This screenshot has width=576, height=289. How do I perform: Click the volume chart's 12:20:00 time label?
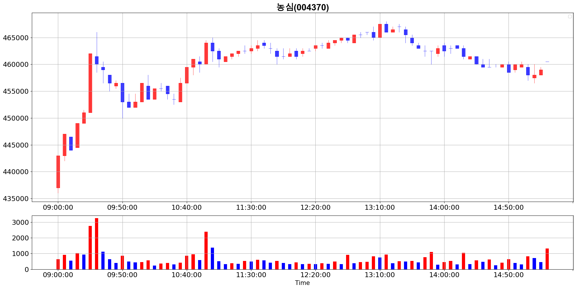pyautogui.click(x=315, y=275)
